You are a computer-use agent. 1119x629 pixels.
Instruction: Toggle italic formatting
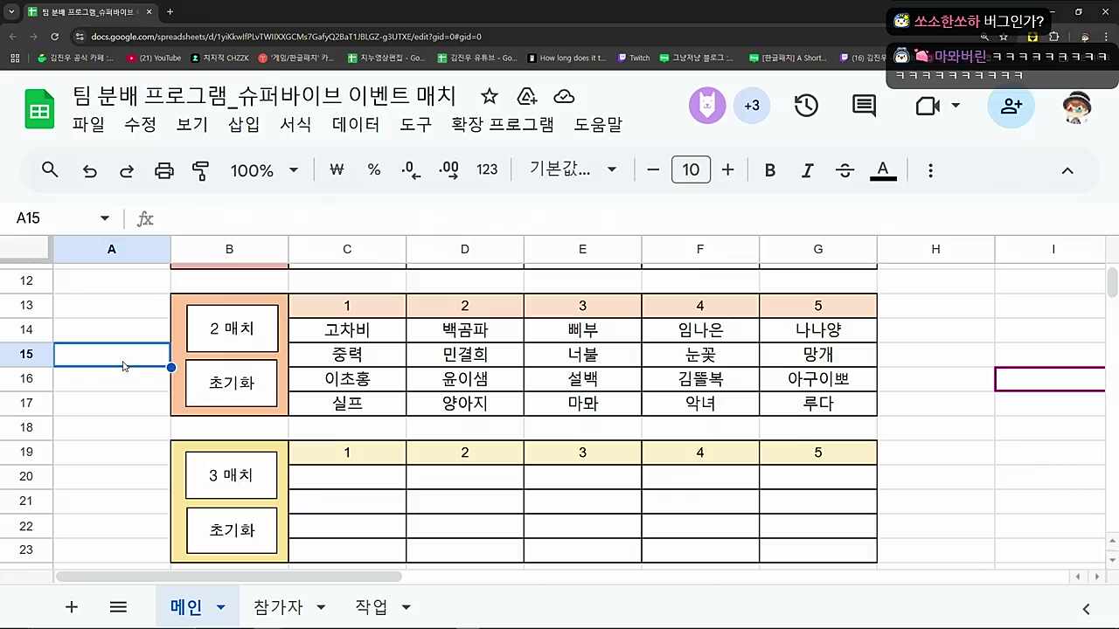pos(808,170)
